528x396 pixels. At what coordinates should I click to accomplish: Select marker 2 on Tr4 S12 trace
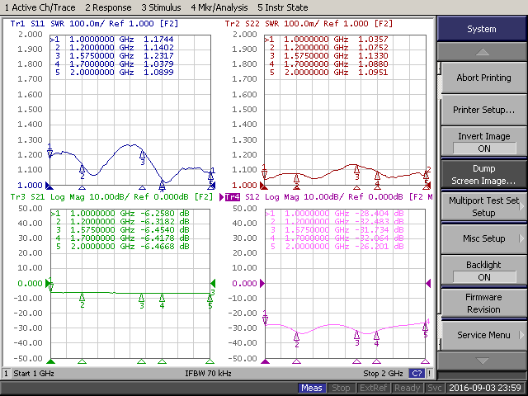[x=297, y=340]
